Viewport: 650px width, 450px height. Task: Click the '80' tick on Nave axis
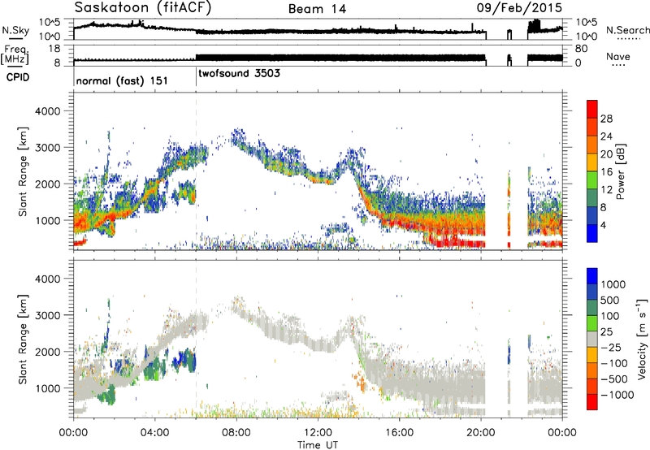581,49
